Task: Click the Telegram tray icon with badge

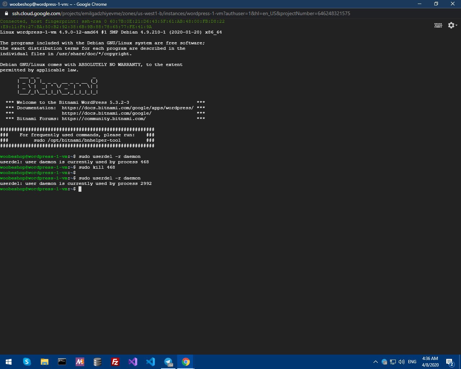Action: click(x=384, y=362)
